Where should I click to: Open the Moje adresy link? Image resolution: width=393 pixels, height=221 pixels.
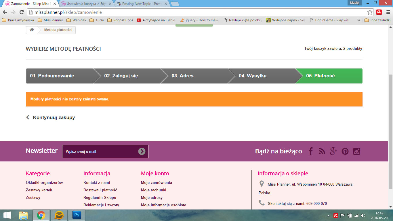[x=152, y=197]
